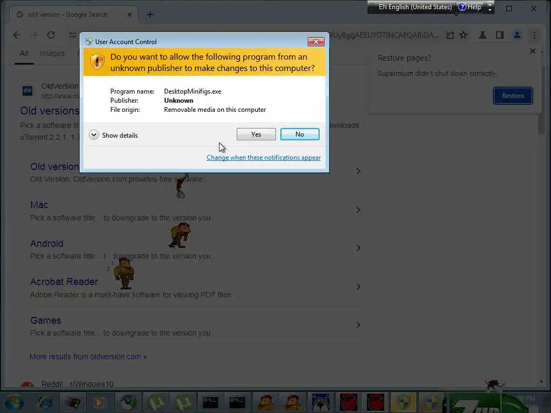
Task: Allow DesktopMinifigs.exe by clicking Yes
Action: 256,134
